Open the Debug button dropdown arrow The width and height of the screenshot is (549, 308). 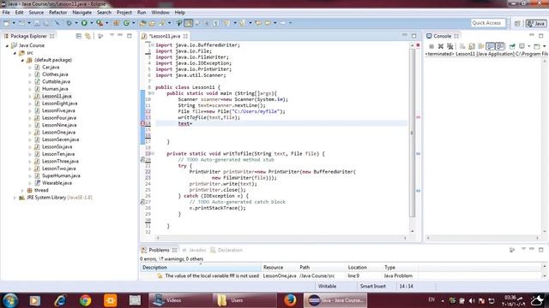tap(76, 23)
